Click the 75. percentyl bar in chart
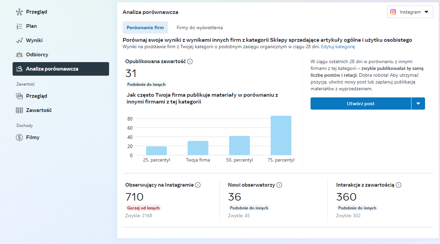The width and height of the screenshot is (440, 244). pos(281,136)
